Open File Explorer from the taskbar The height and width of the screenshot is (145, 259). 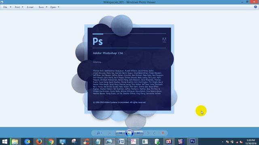point(15,141)
